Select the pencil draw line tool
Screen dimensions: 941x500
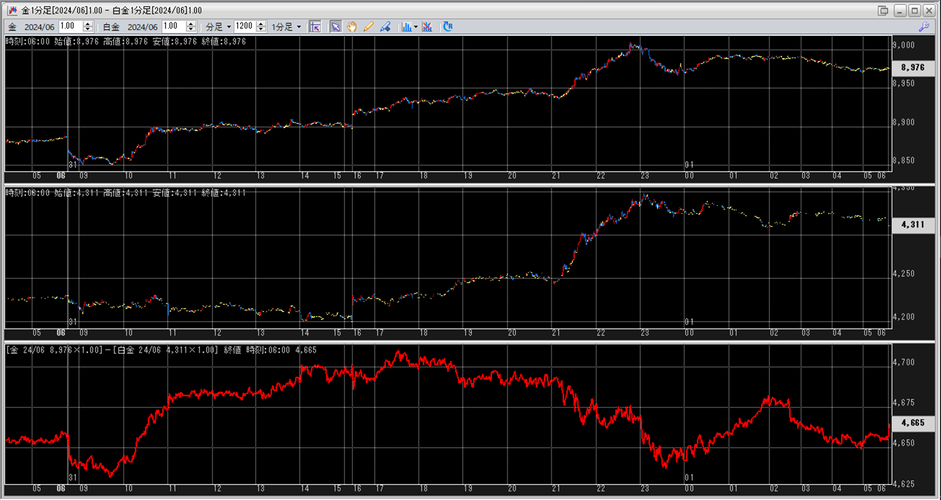pos(368,27)
